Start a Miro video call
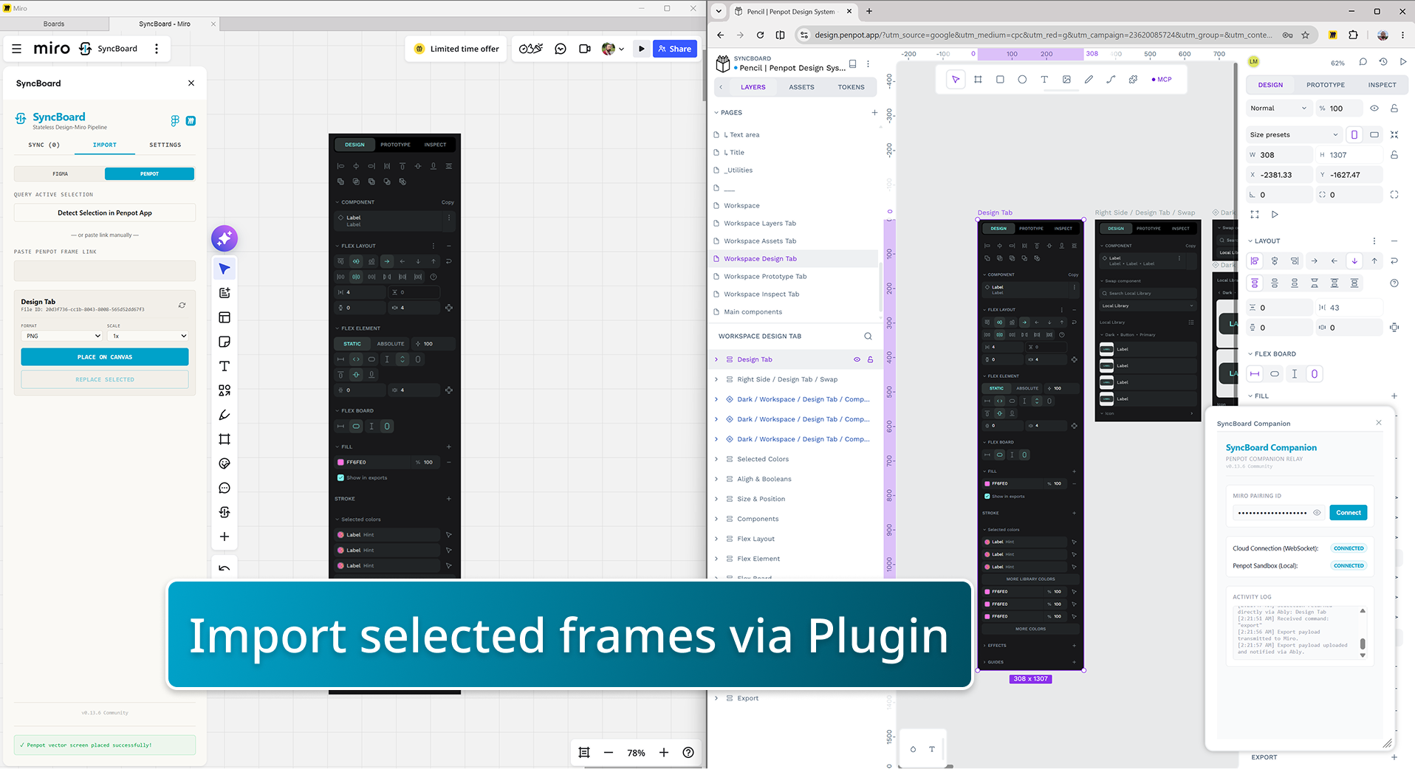 pyautogui.click(x=585, y=49)
